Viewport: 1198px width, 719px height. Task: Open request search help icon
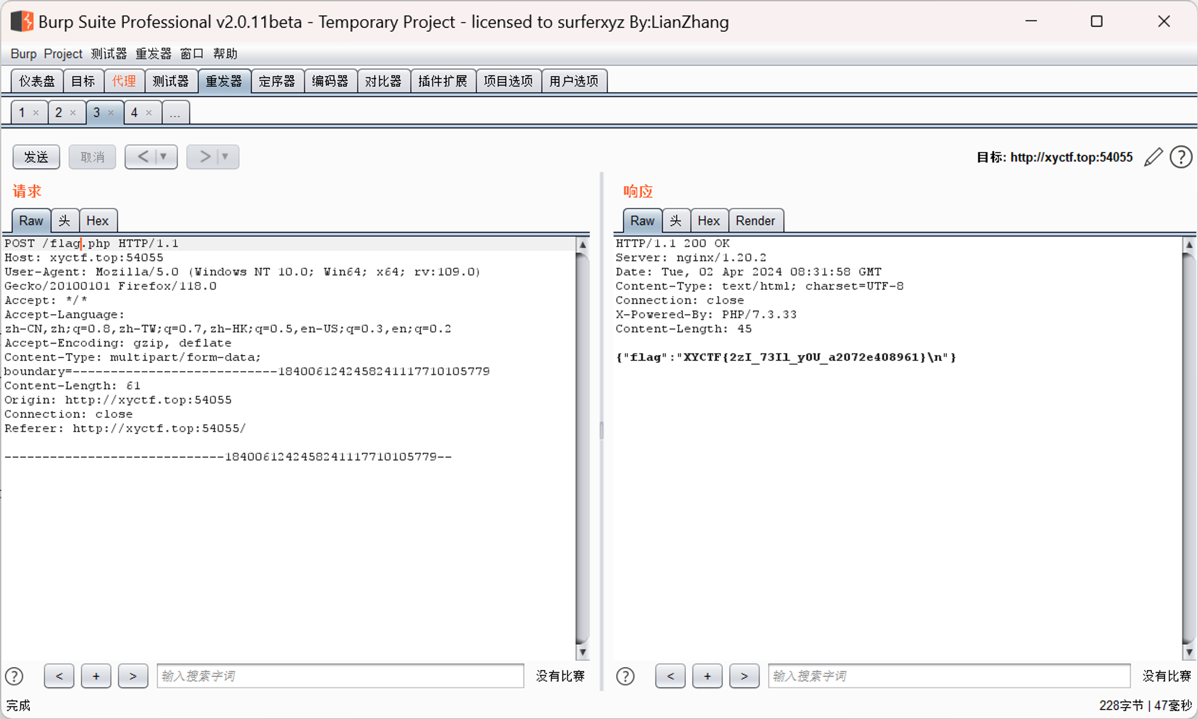point(14,676)
